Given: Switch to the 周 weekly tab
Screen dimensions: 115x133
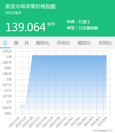Looking at the screenshot, I should [x=16, y=43].
